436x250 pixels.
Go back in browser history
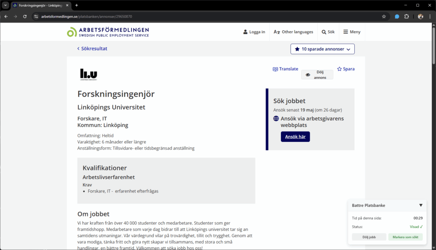(x=6, y=17)
